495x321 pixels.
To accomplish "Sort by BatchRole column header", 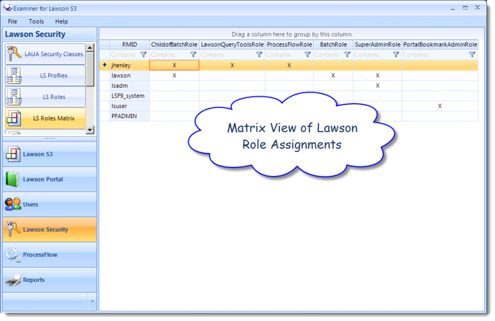I will coord(334,44).
